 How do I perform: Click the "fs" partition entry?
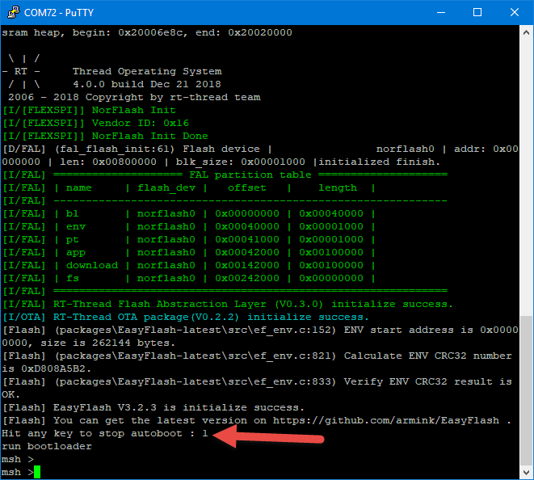[73, 278]
